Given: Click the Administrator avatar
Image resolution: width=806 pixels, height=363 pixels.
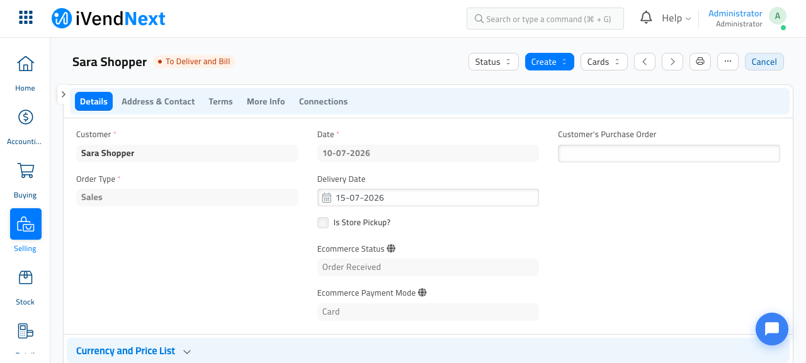Looking at the screenshot, I should click(x=778, y=16).
